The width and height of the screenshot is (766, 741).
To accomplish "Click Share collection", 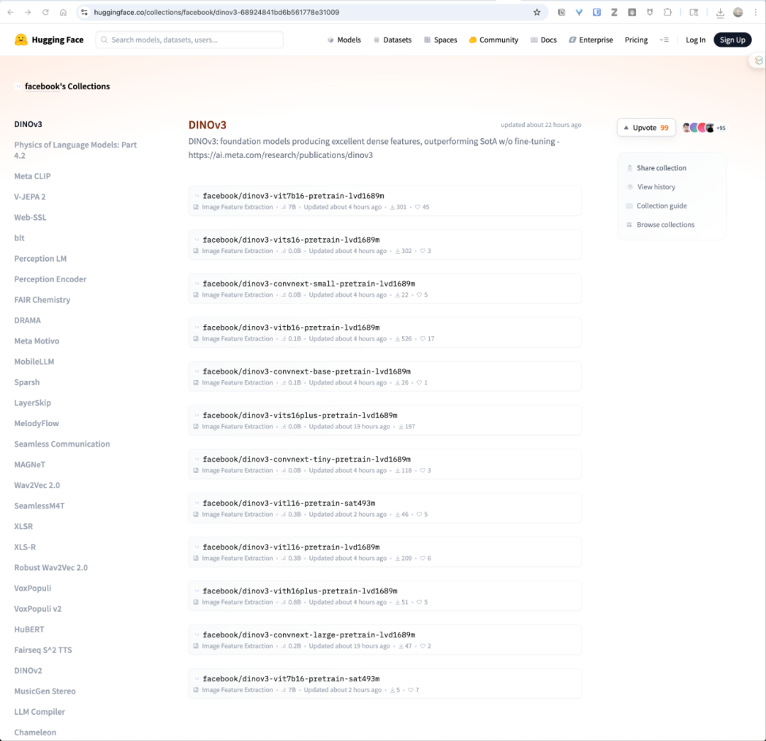I will click(661, 168).
